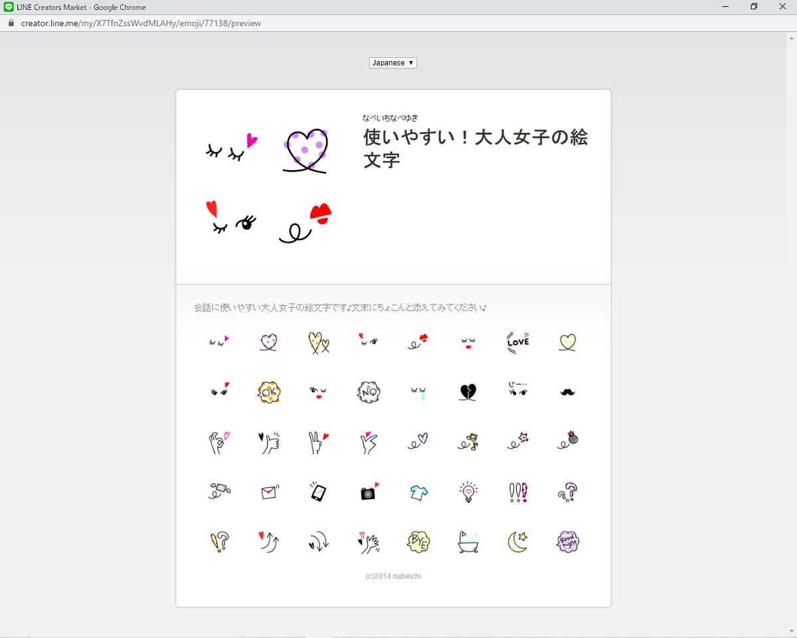Pick the light bulb with heart emoji
This screenshot has width=797, height=638.
click(x=468, y=492)
